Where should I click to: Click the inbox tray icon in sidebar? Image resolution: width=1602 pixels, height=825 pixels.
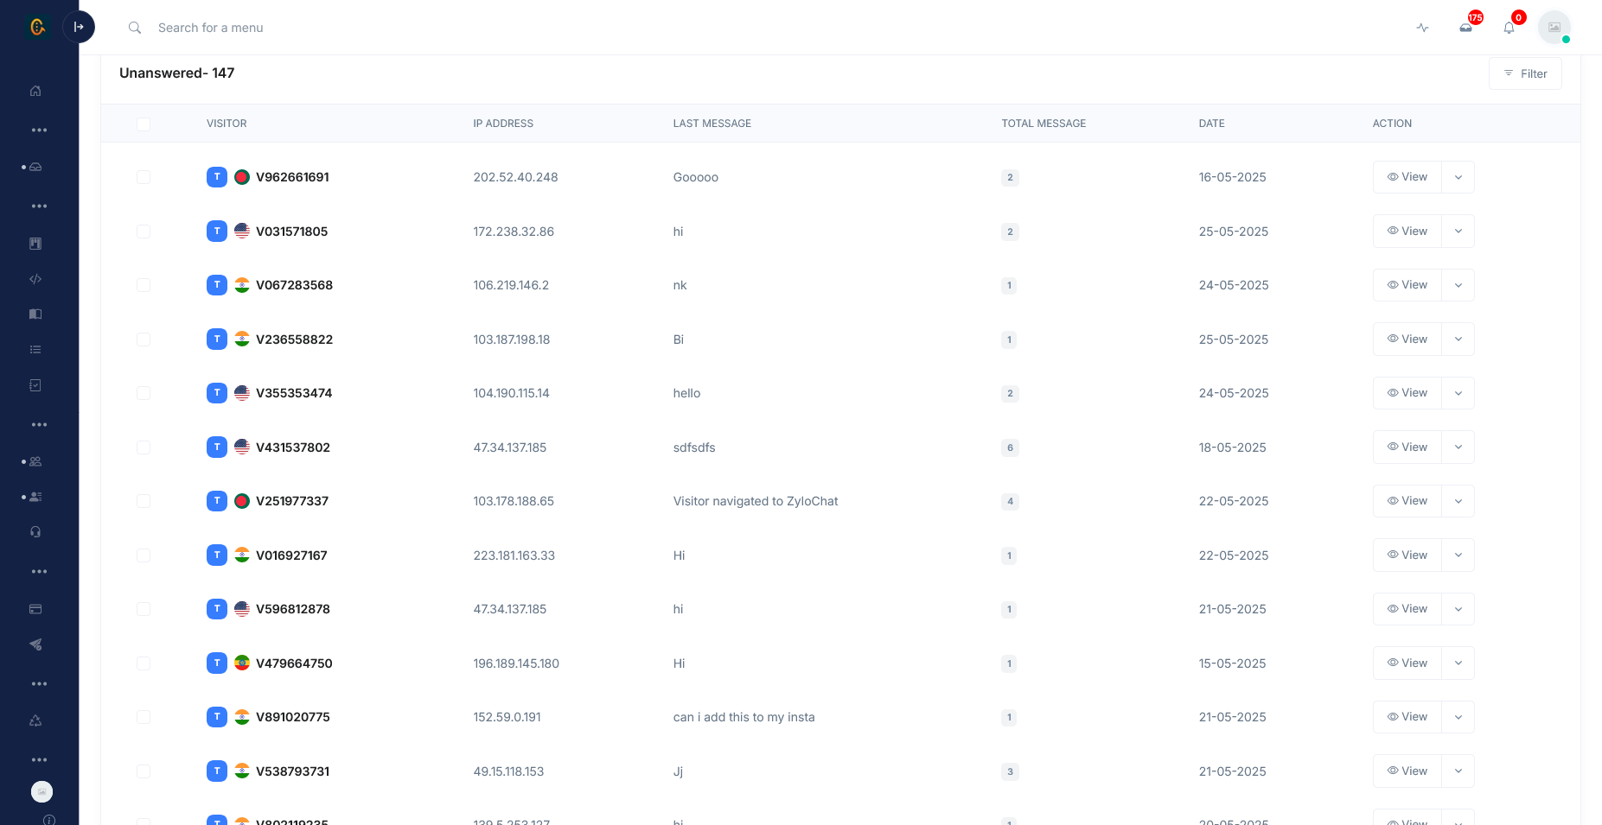pyautogui.click(x=35, y=167)
